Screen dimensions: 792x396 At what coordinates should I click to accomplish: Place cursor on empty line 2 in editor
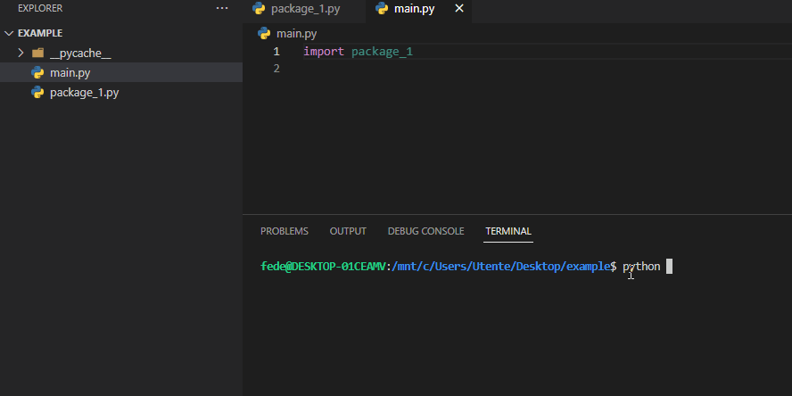[x=357, y=69]
